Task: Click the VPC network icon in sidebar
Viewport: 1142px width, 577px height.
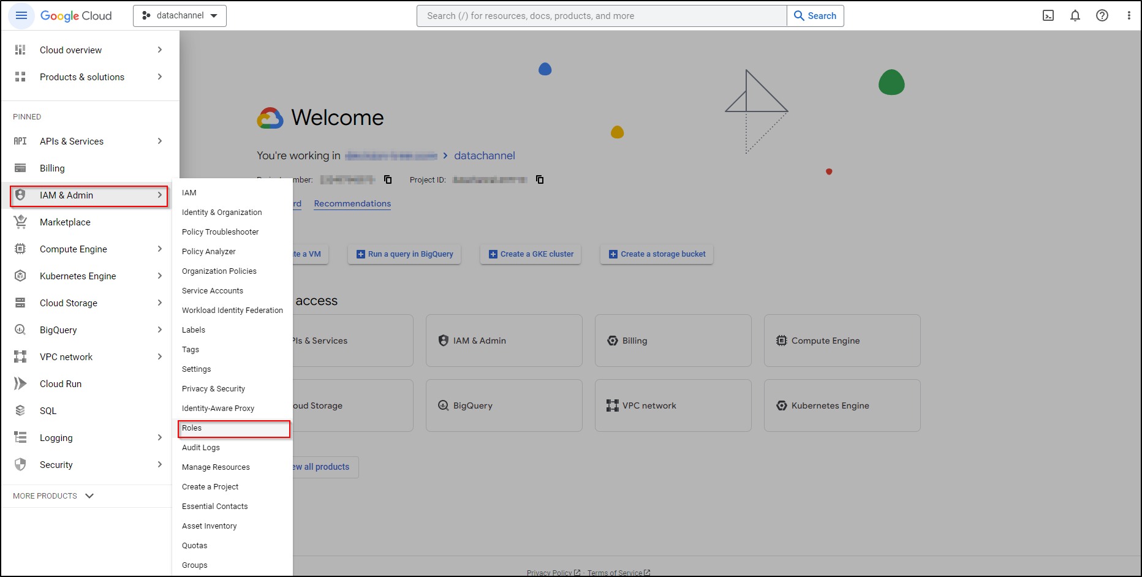Action: click(x=20, y=356)
